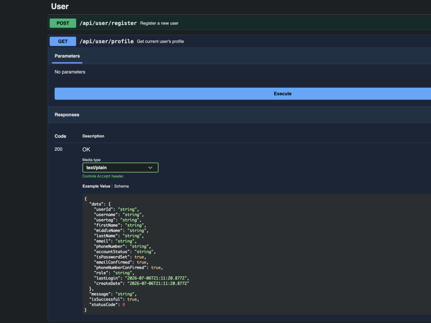431x323 pixels.
Task: Click the "middleName" line in example JSON
Action: (x=121, y=230)
